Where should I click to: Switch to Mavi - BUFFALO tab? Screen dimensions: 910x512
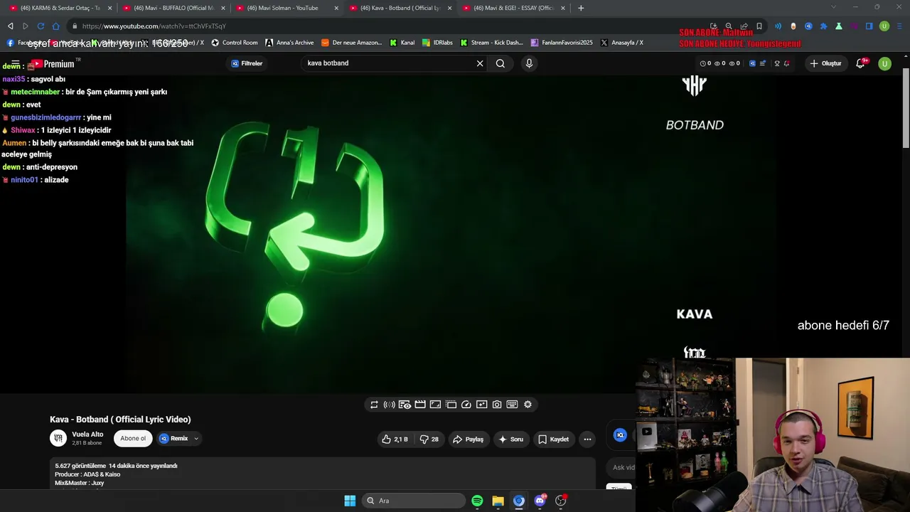[173, 8]
